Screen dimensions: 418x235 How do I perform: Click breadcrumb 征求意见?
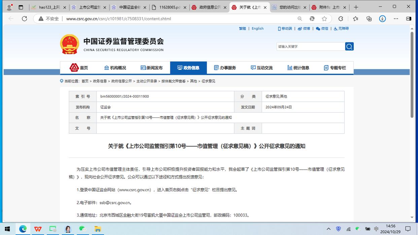pyautogui.click(x=208, y=81)
